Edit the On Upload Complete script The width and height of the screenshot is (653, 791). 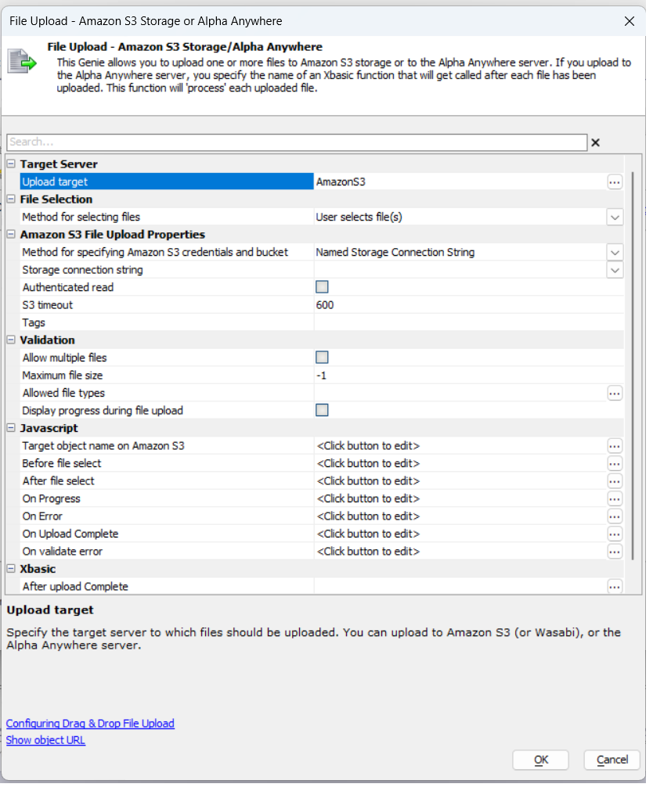pyautogui.click(x=615, y=534)
